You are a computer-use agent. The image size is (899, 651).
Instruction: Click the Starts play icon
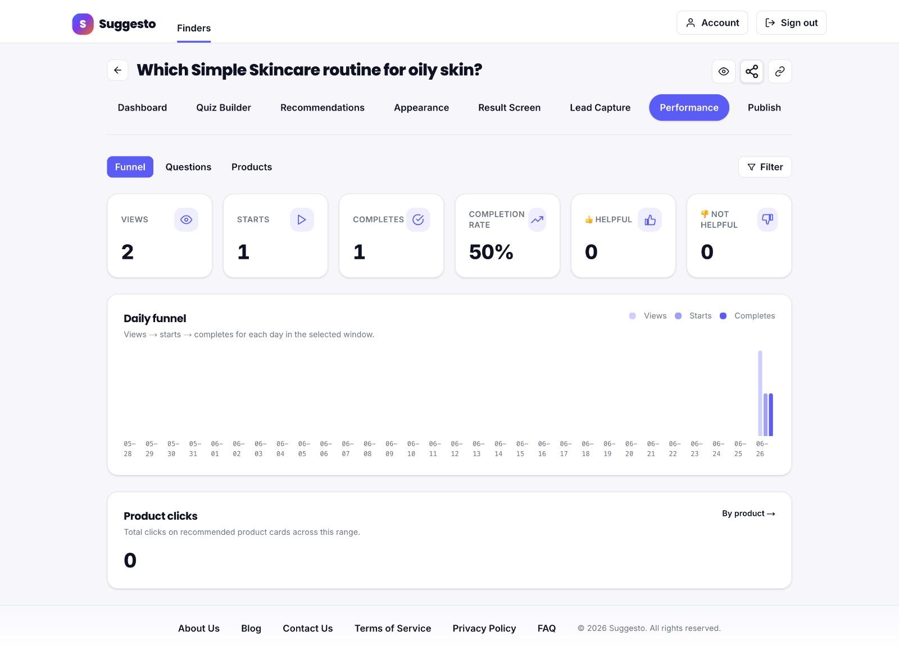tap(302, 219)
